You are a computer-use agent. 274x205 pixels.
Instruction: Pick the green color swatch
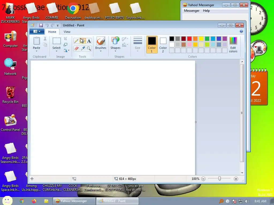(207, 39)
